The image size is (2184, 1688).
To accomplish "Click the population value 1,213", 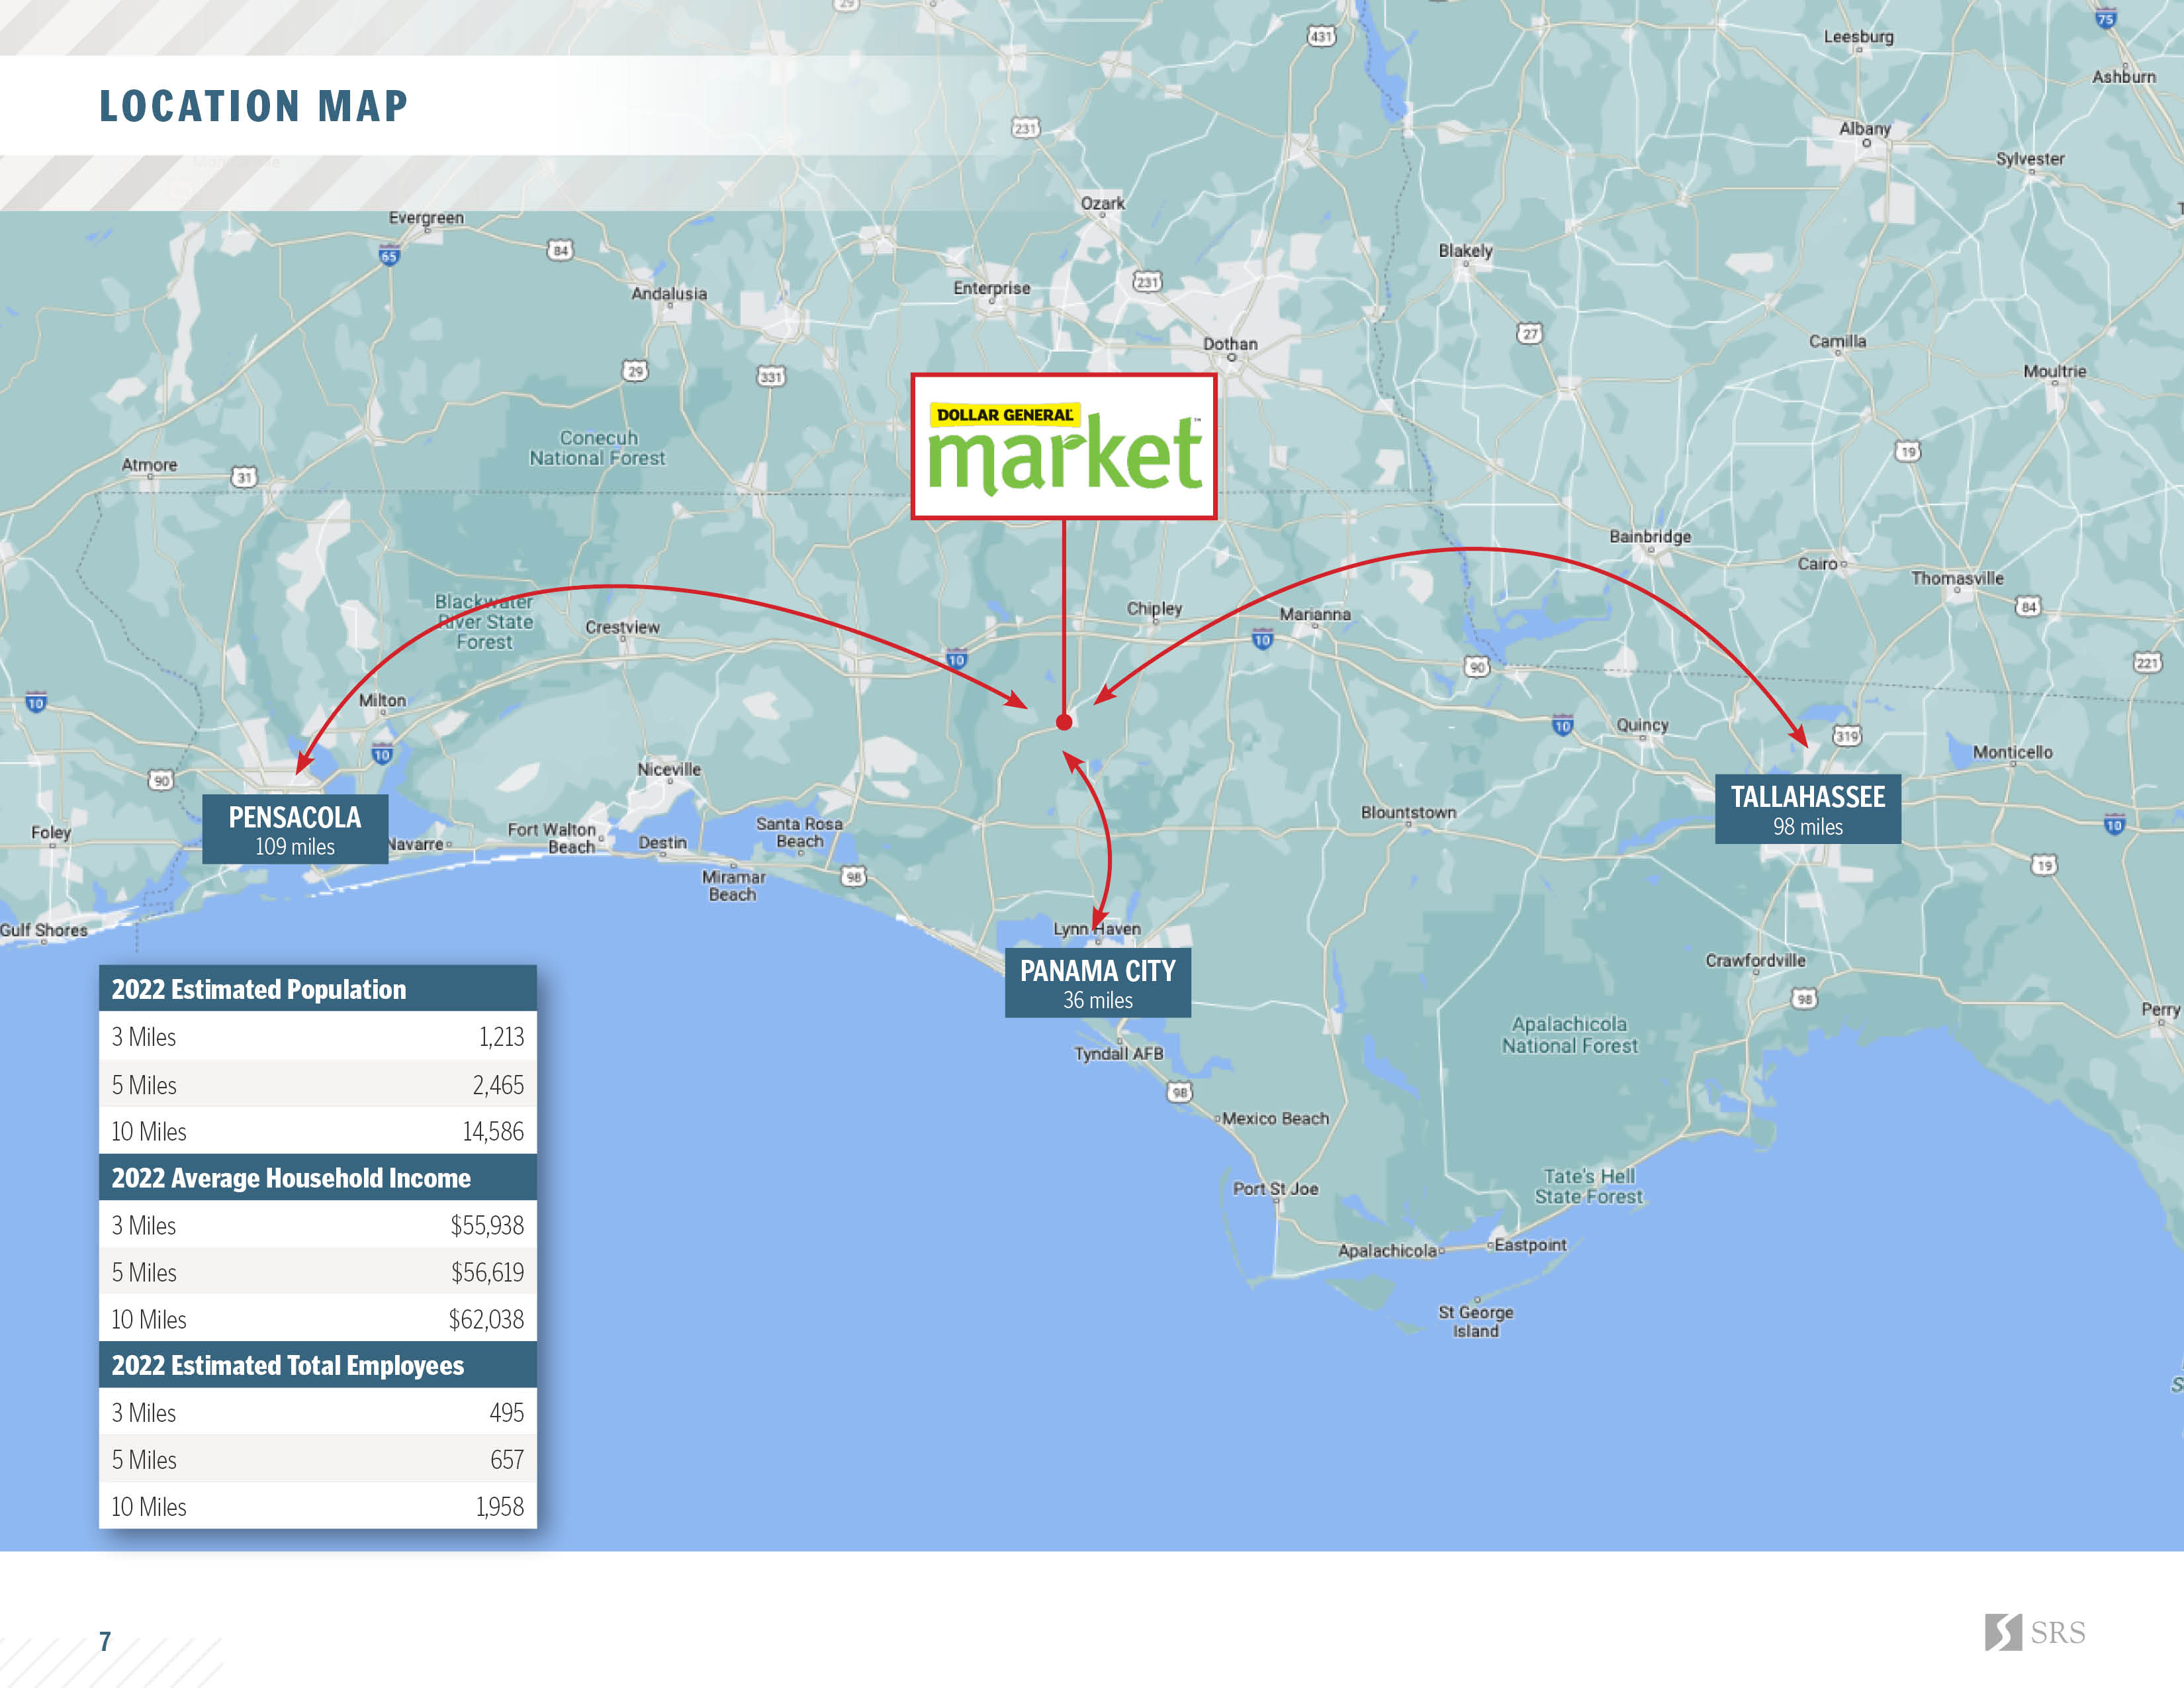I will coord(501,1037).
